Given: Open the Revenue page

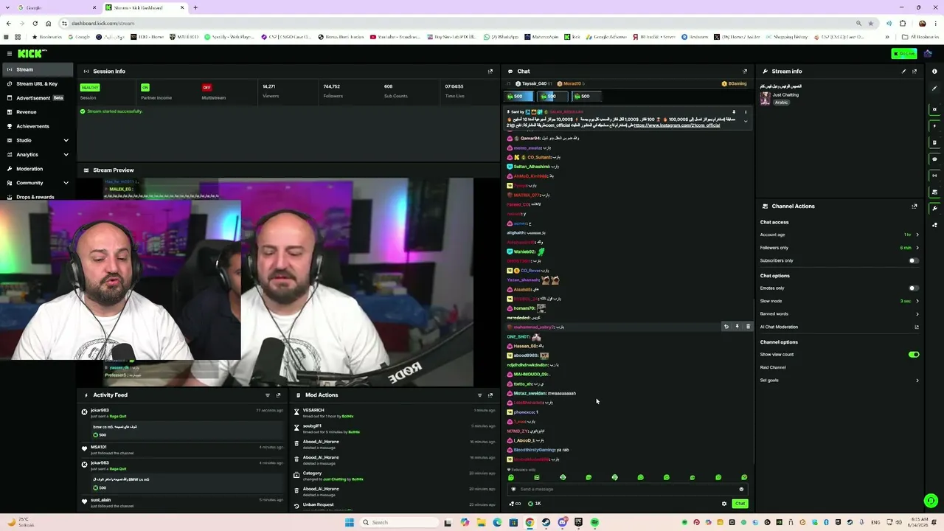Looking at the screenshot, I should (x=38, y=112).
